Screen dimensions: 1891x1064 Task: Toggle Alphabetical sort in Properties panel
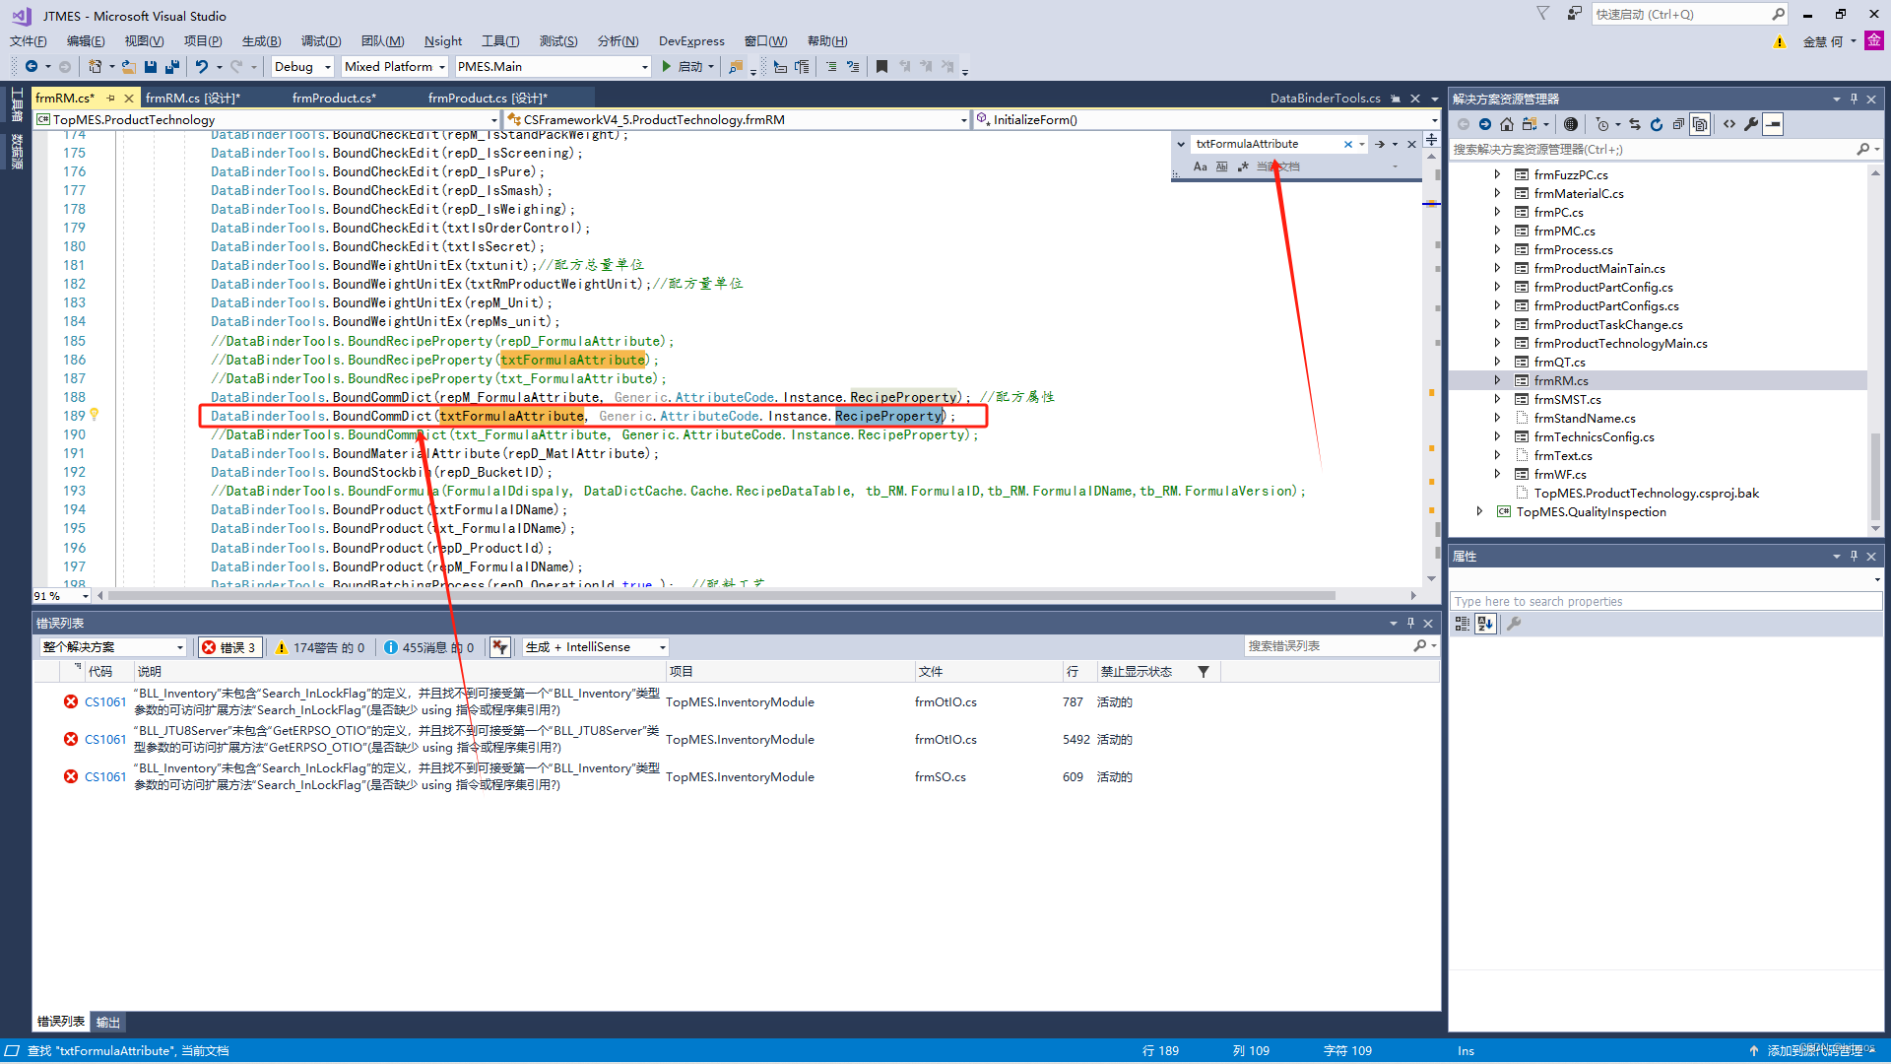[x=1485, y=624]
